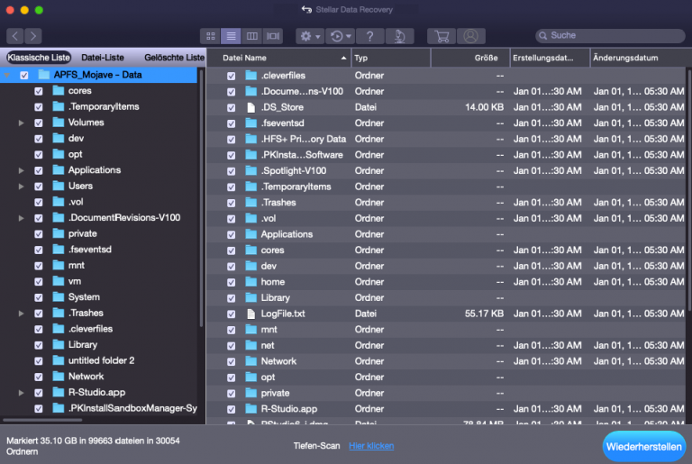Sort by the Erstellungsdat... column header
This screenshot has height=464, width=692.
[550, 58]
